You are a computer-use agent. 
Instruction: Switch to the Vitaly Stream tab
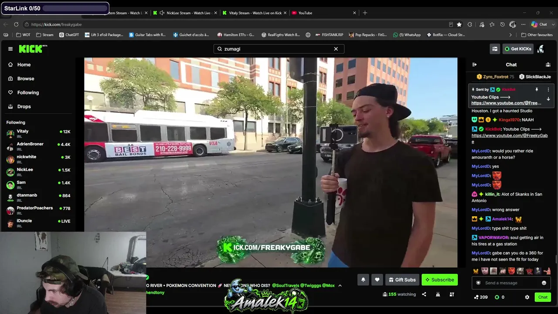(254, 13)
